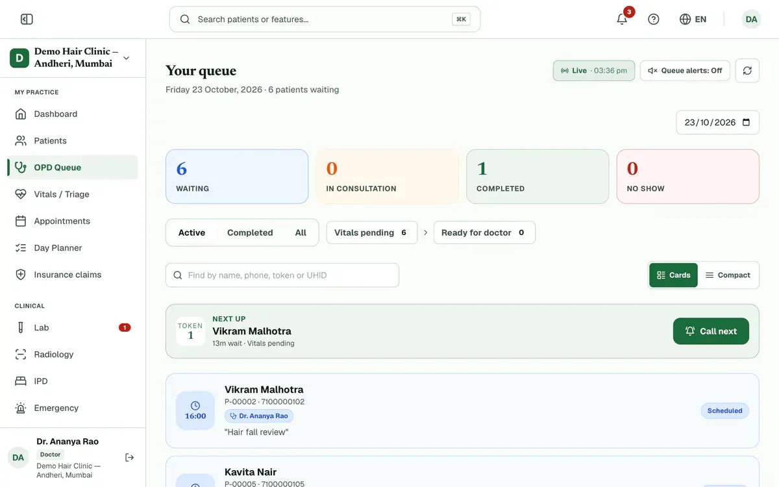Viewport: 779px width, 487px height.
Task: Click the Scheduled status badge for Vikram Malhotra
Action: click(724, 410)
